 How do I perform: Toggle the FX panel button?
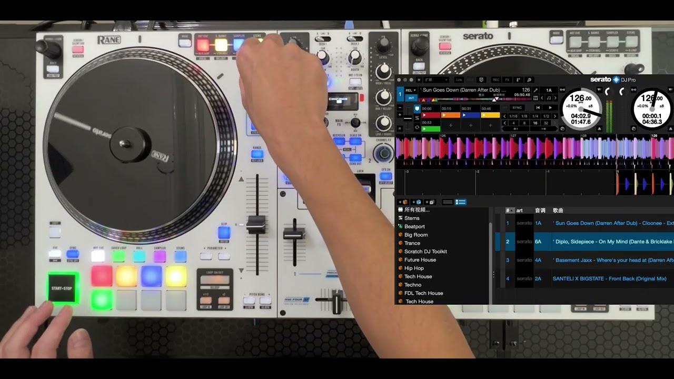pos(507,80)
